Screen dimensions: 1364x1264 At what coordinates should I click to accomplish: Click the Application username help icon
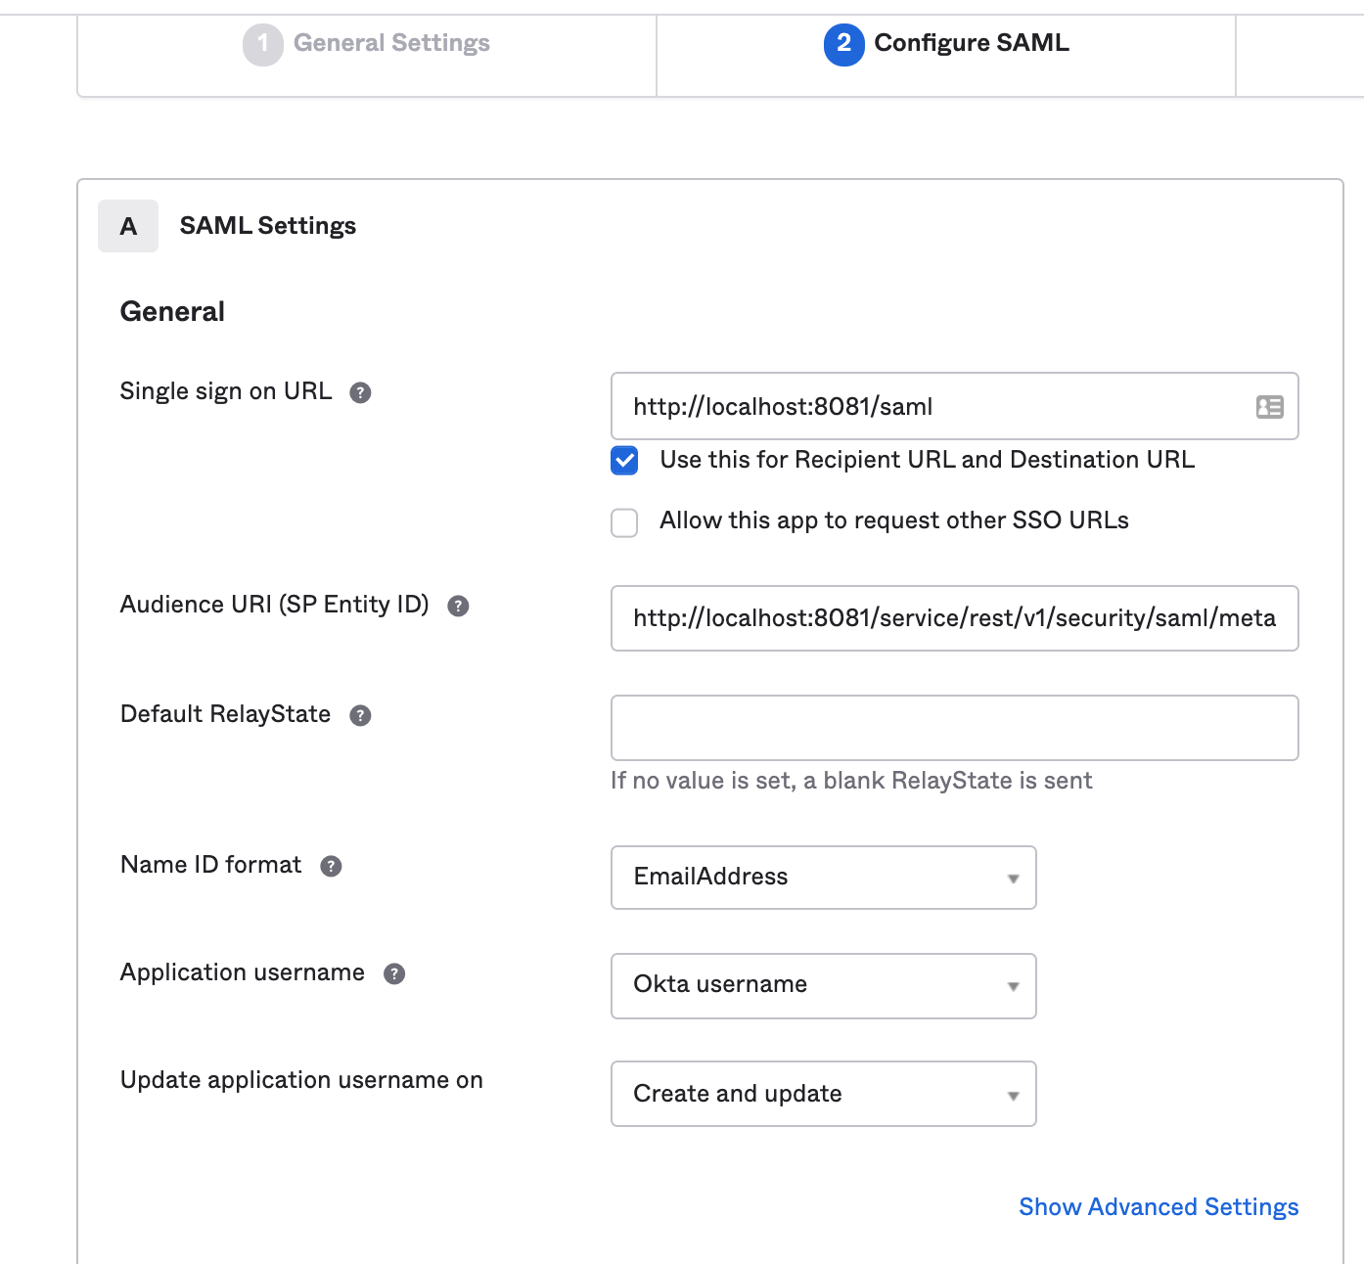(x=394, y=973)
